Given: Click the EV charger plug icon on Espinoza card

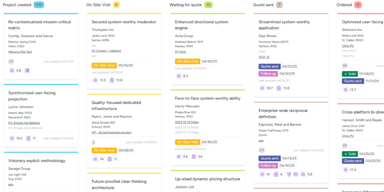Looking at the screenshot, I should pyautogui.click(x=288, y=174).
